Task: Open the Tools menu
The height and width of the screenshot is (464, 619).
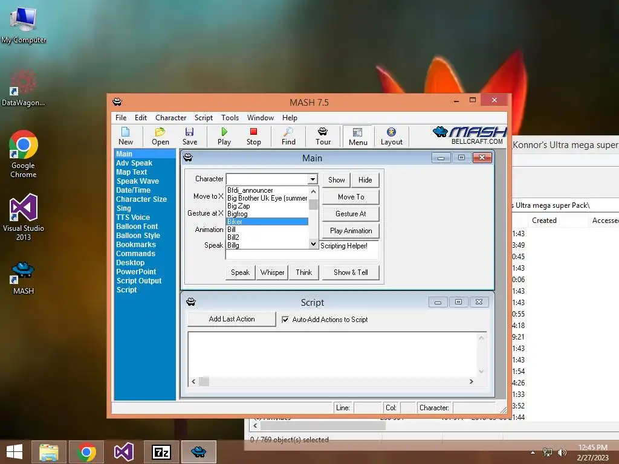Action: [x=230, y=118]
